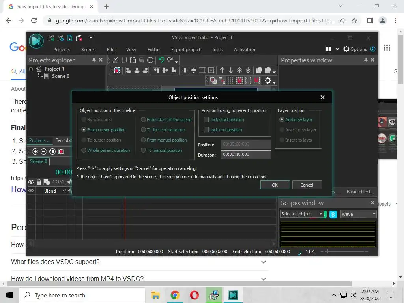Screen dimensions: 404x303
Task: Click the Cut scissors icon in toolbar
Action: (116, 60)
